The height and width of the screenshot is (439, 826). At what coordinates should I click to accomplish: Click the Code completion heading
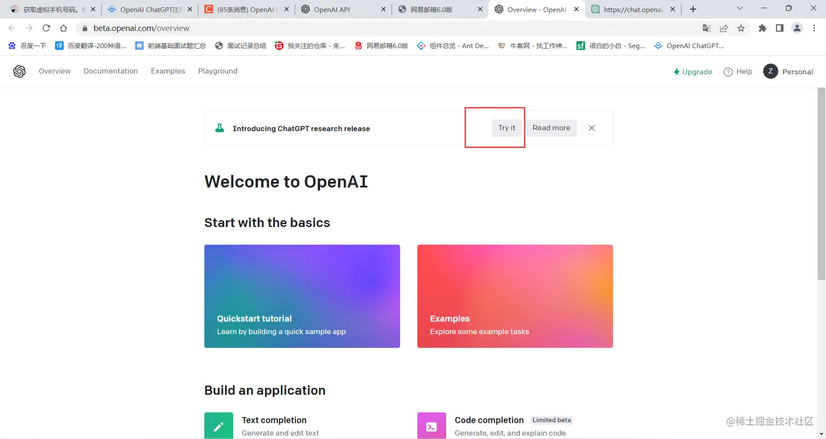click(489, 420)
